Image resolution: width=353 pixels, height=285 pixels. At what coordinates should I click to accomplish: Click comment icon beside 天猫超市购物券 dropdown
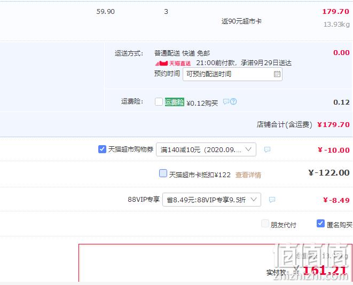[x=267, y=149]
